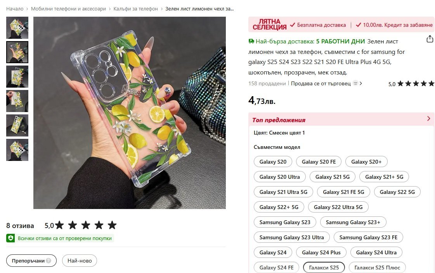Image resolution: width=435 pixels, height=273 pixels.
Task: Open seller details chevron after търговец
Action: point(360,83)
